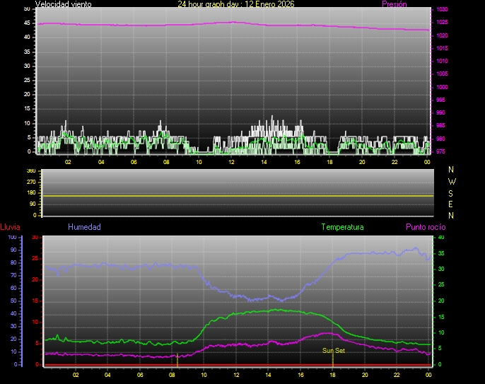485x384 pixels.
Task: Select the S compass direction letter
Action: [x=452, y=192]
